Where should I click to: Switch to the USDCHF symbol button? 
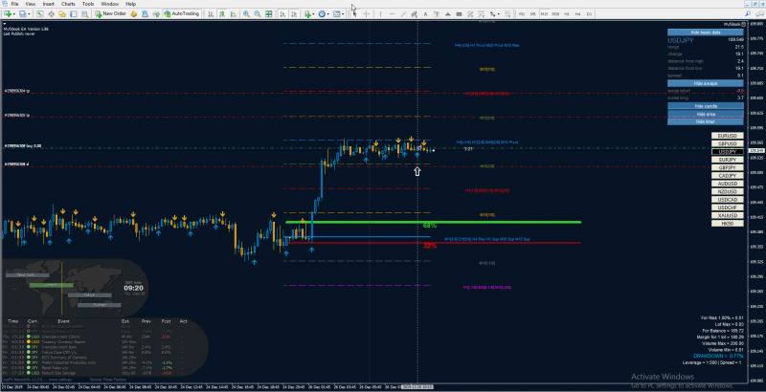[728, 207]
